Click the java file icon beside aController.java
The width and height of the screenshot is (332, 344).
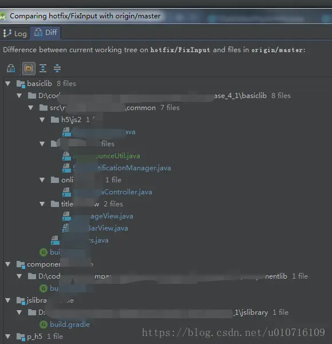[66, 192]
